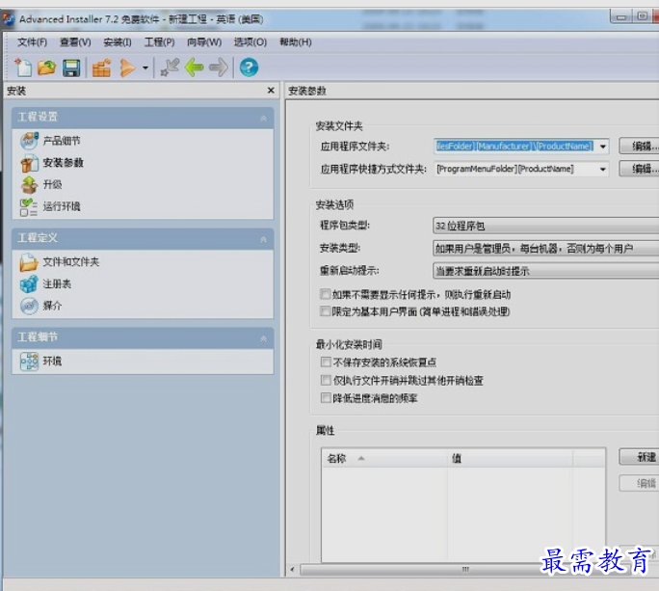Open 应用程序快捷方式文件夹 dropdown arrow
The width and height of the screenshot is (659, 591).
(x=603, y=169)
